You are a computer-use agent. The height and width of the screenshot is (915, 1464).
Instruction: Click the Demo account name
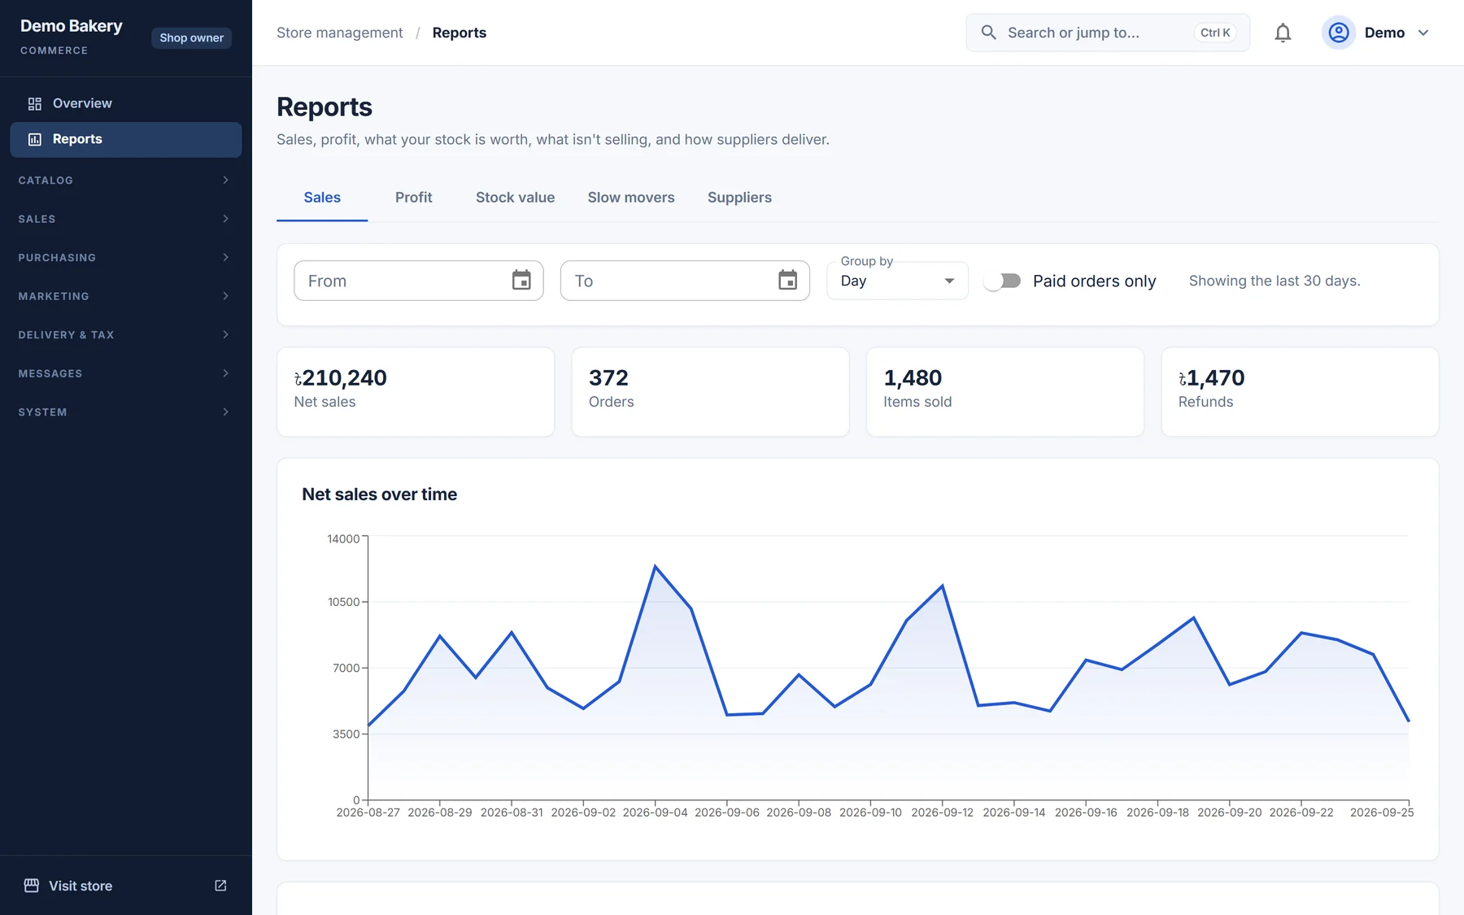[1384, 33]
